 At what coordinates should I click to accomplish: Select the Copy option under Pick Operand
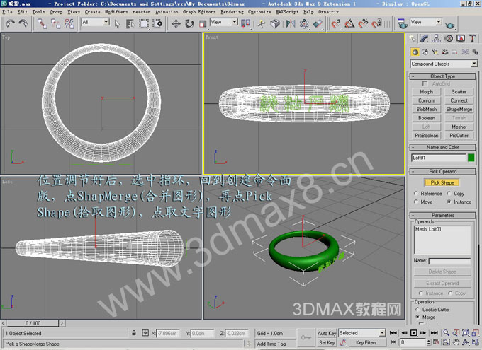[x=449, y=194]
